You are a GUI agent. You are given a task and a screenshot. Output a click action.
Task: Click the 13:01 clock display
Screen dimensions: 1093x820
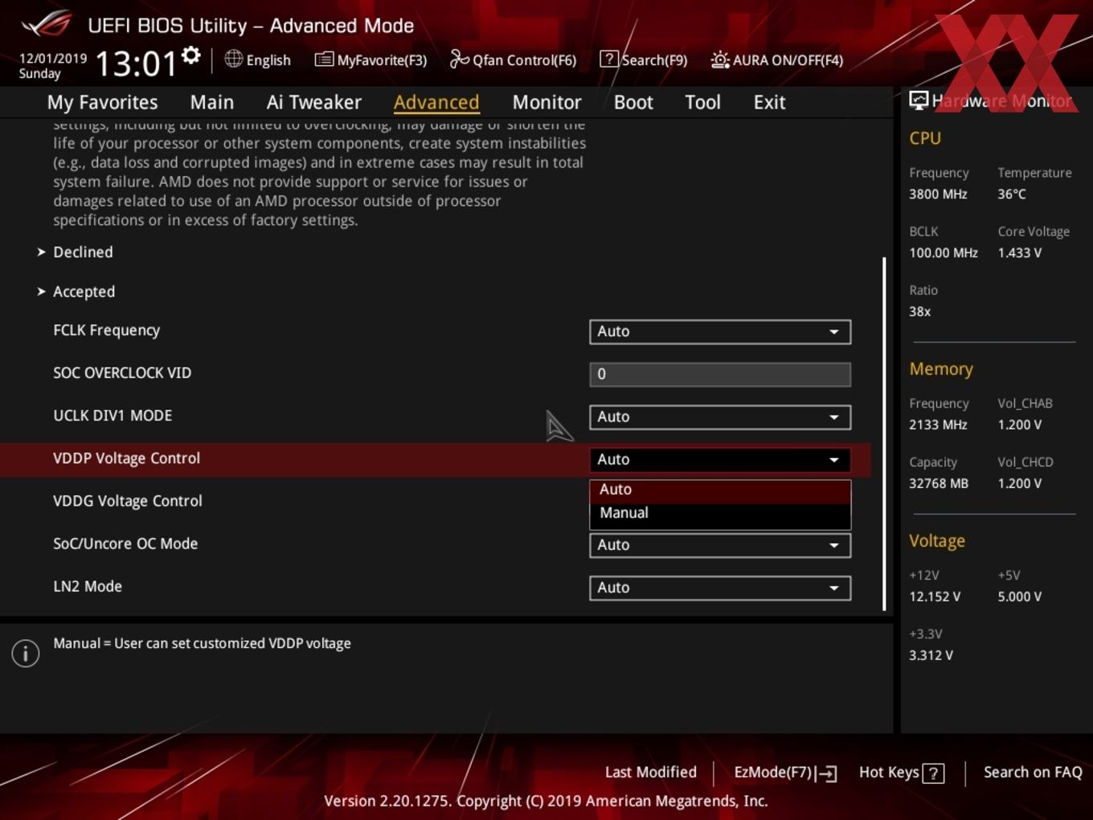pyautogui.click(x=136, y=63)
